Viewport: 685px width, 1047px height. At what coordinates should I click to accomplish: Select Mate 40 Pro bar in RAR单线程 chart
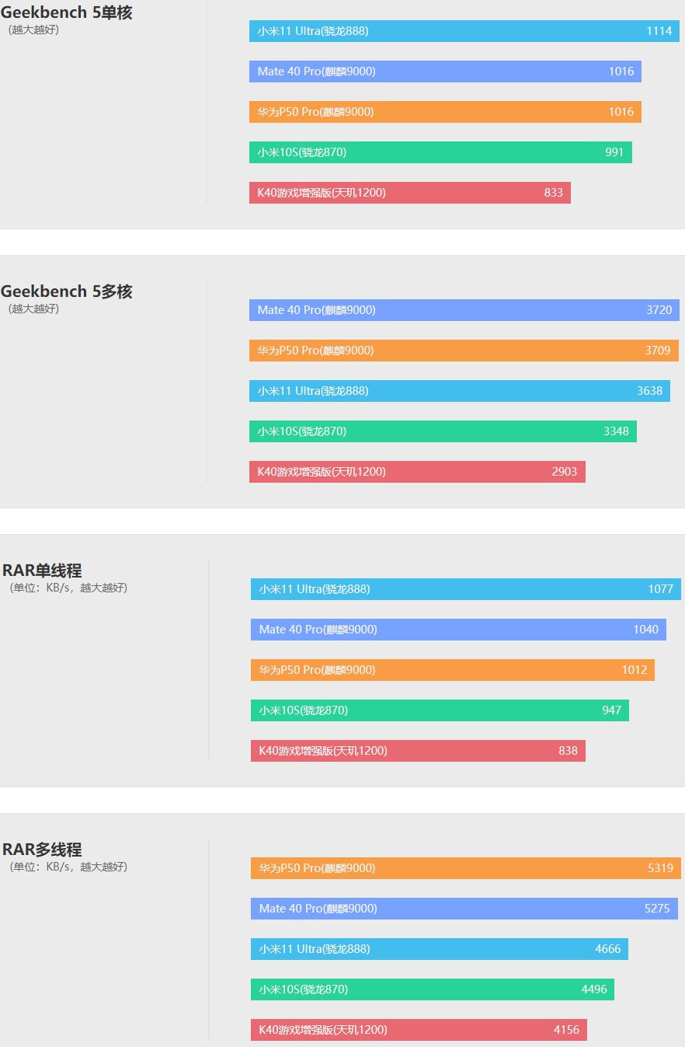click(x=458, y=630)
